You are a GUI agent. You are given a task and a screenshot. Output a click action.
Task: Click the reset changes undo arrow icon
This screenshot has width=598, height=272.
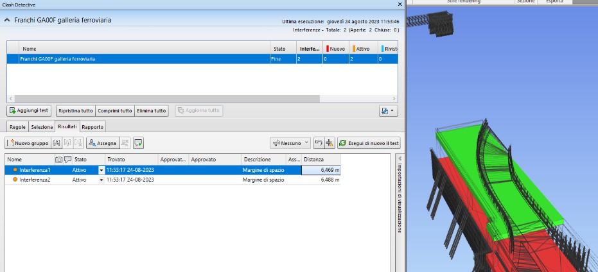pos(319,143)
